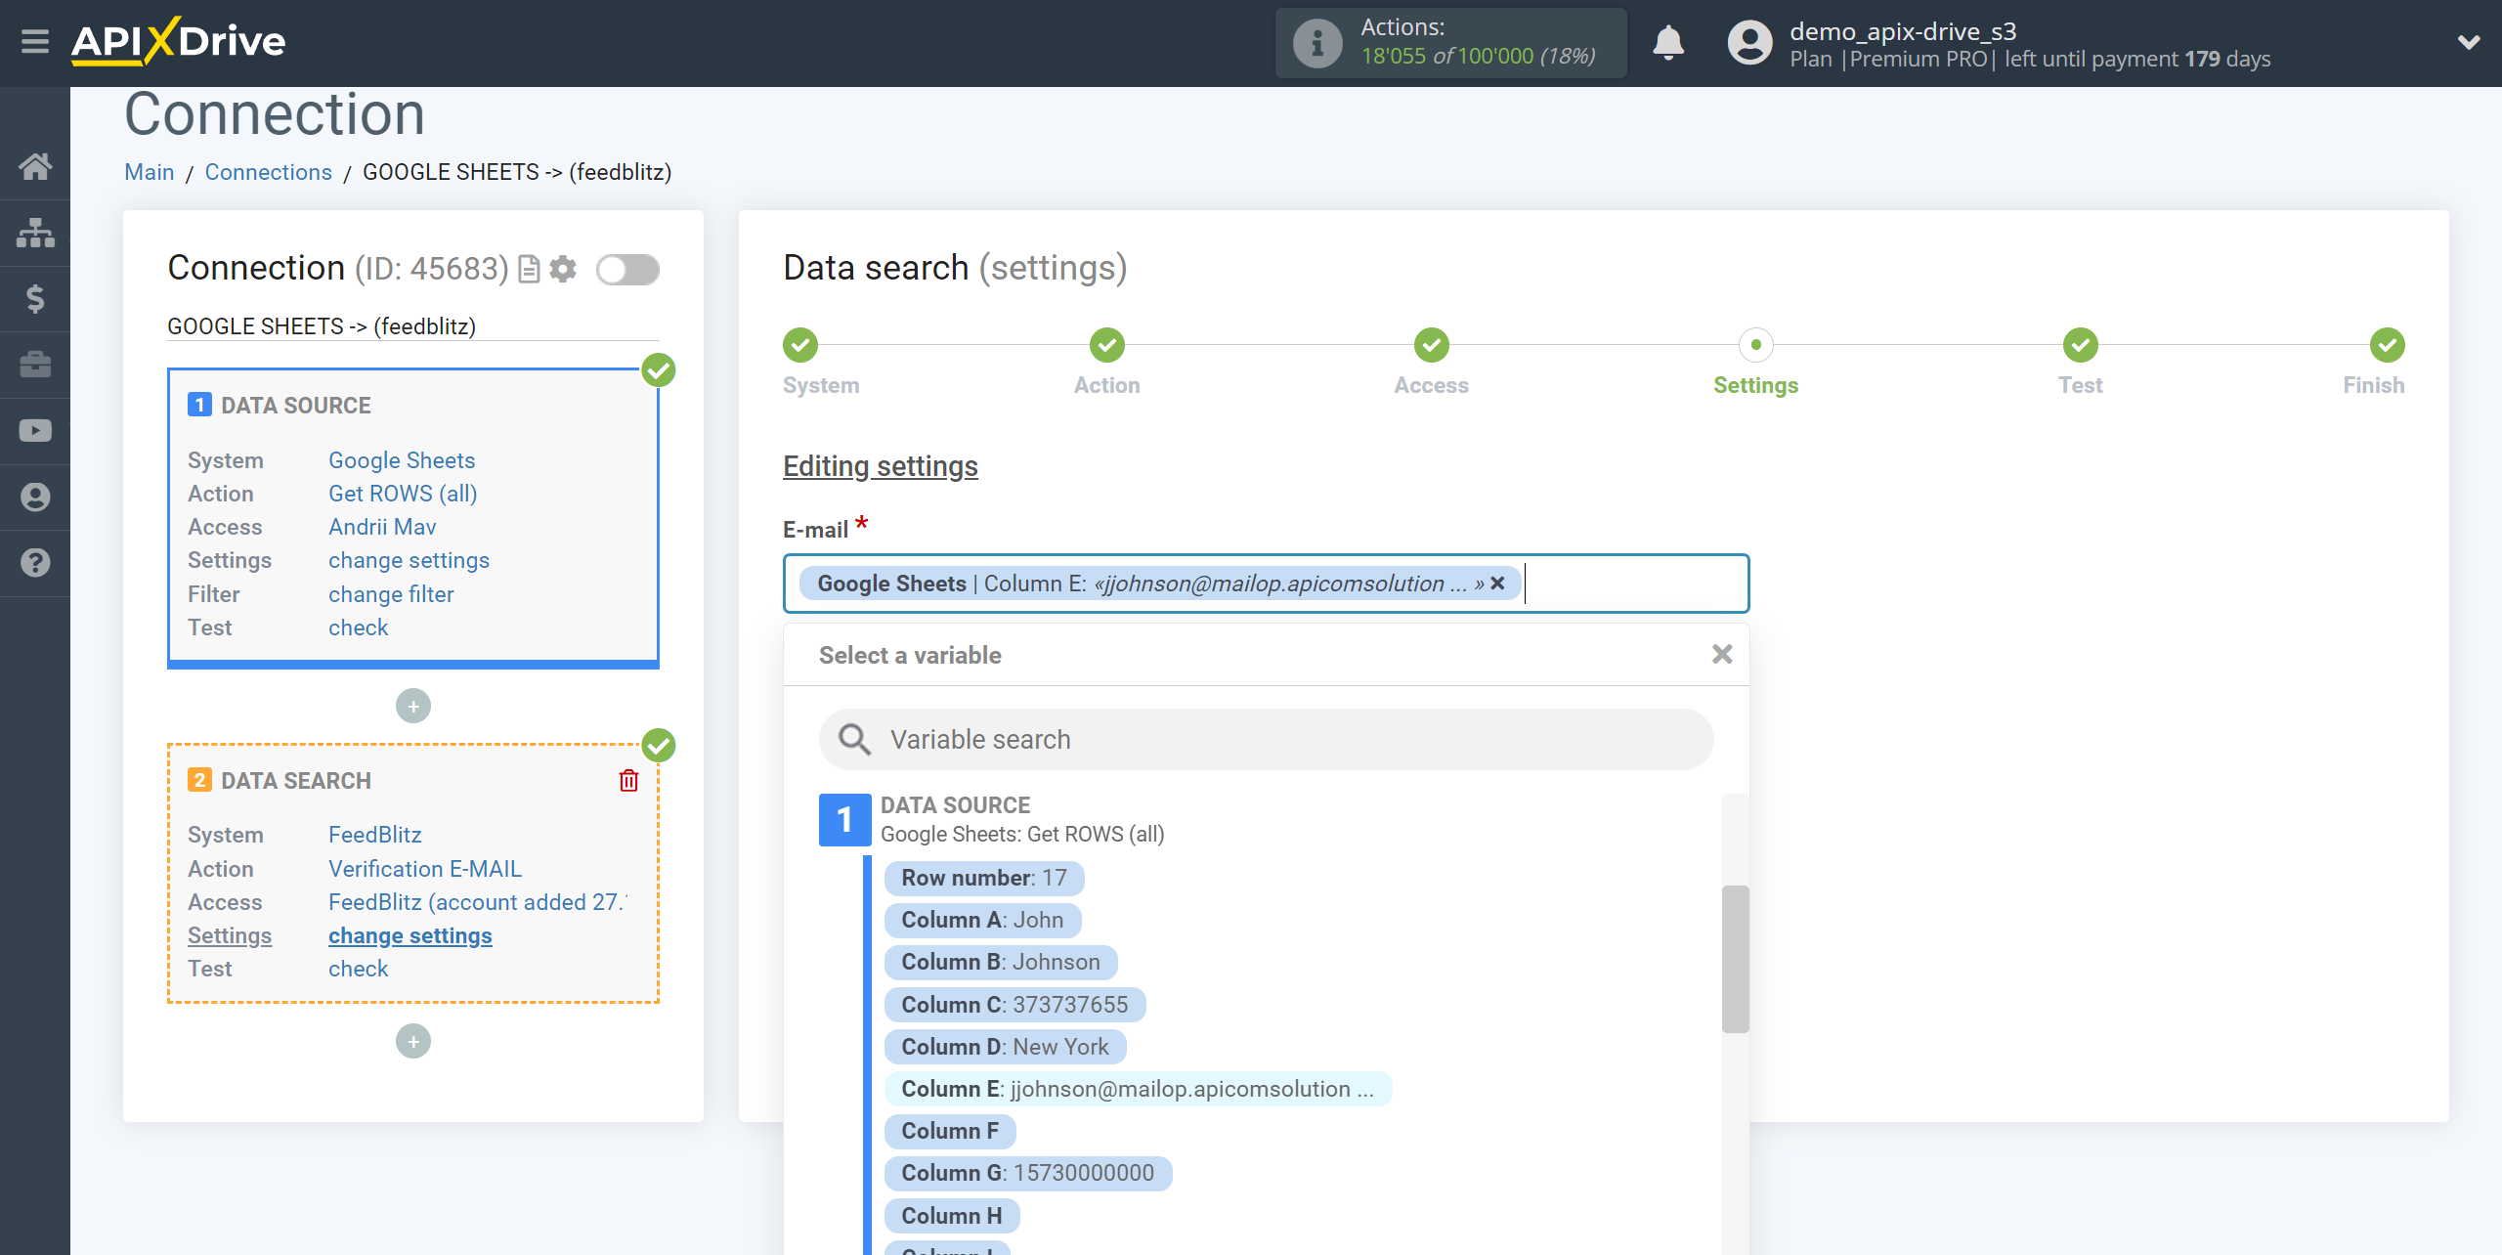
Task: Go to the Action step
Action: [x=1107, y=345]
